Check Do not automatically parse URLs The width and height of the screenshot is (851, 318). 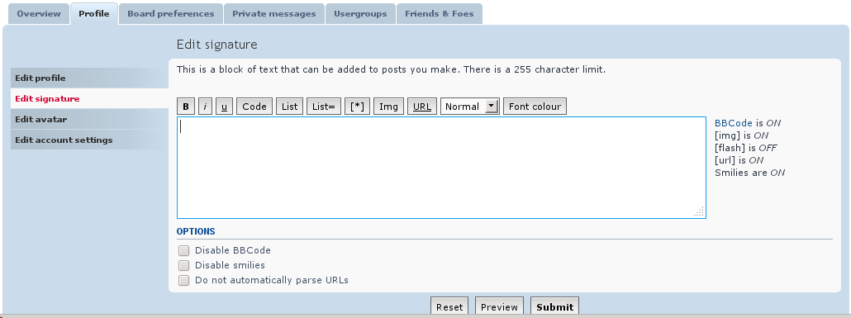point(184,281)
